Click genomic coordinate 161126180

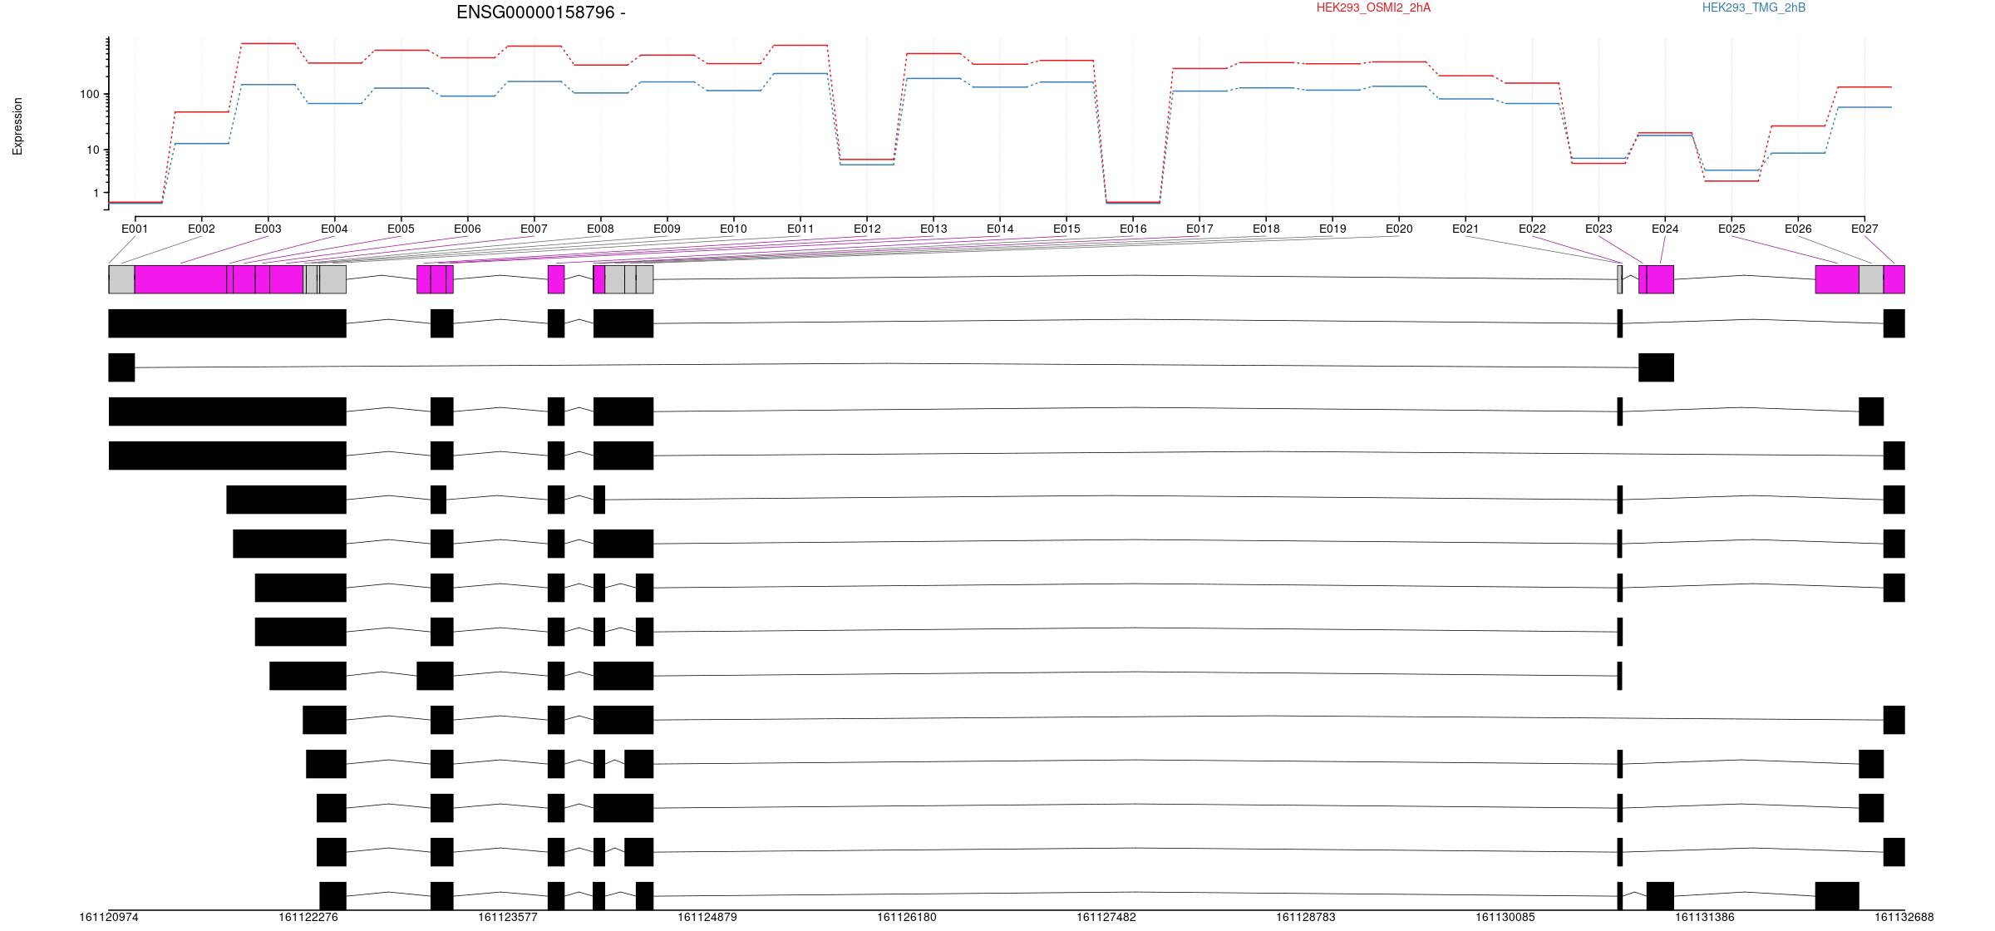click(907, 918)
